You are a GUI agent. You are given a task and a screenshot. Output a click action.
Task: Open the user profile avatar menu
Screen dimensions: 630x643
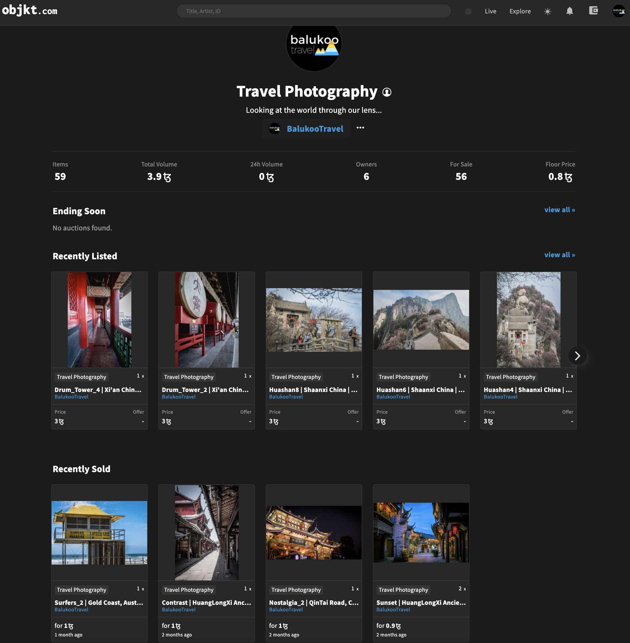click(x=619, y=11)
